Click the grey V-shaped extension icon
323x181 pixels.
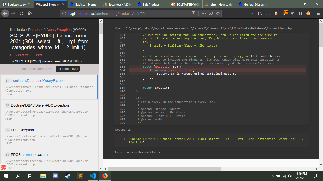point(292,13)
